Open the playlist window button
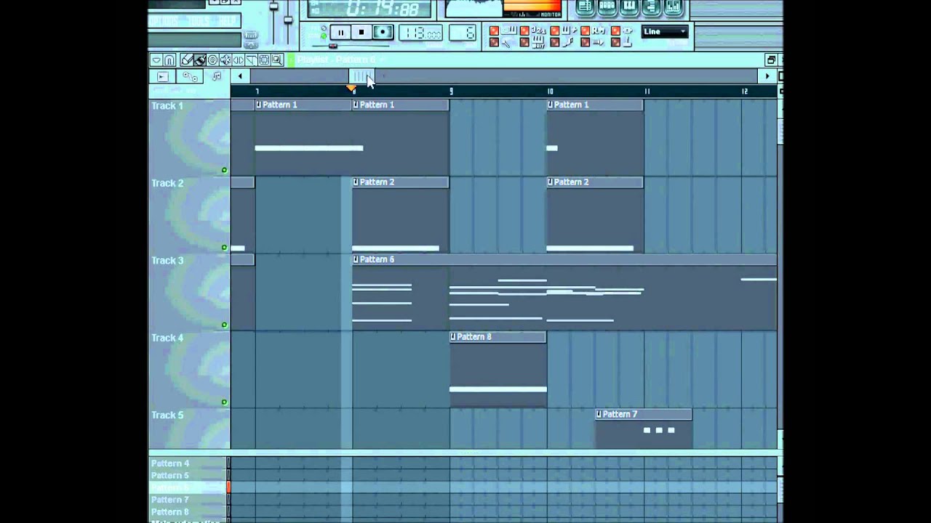Image resolution: width=931 pixels, height=523 pixels. [584, 6]
